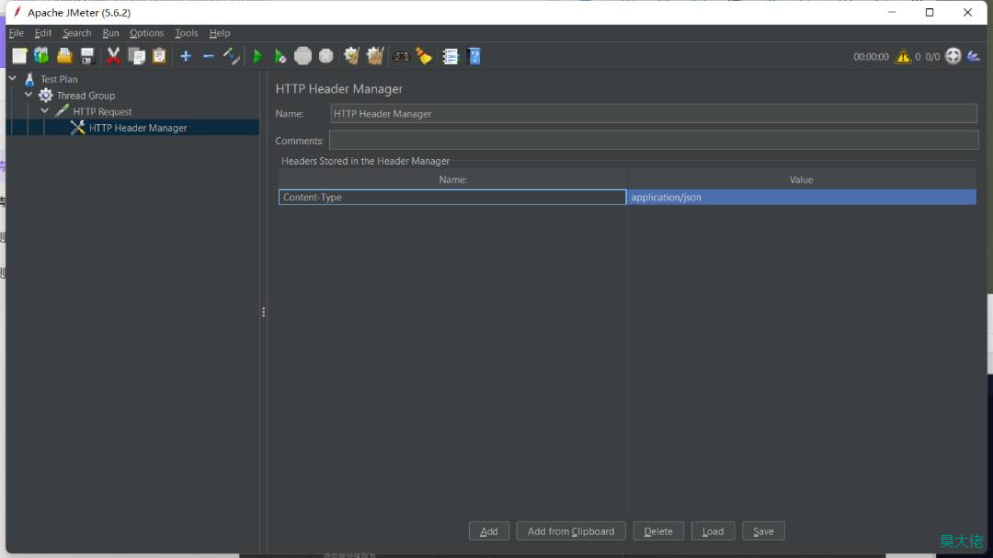
Task: Click the Name: column header in the headers table
Action: (452, 180)
